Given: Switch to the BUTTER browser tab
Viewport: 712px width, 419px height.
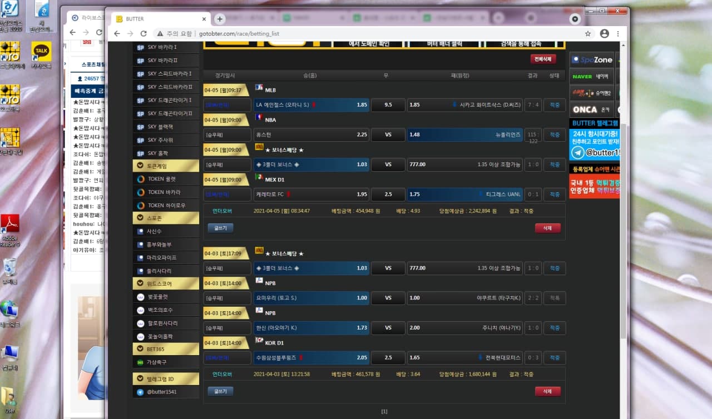Looking at the screenshot, I should coord(156,19).
